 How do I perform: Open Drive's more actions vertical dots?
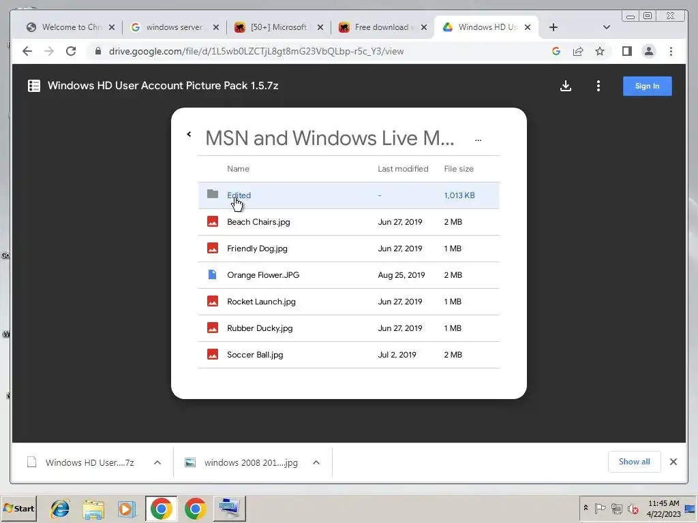(x=598, y=86)
